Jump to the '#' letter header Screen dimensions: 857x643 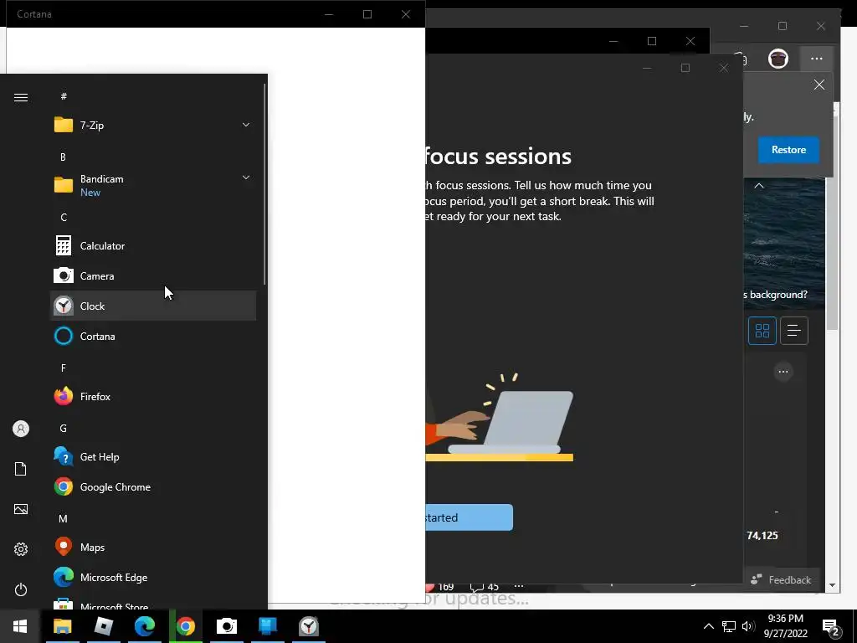[x=64, y=96]
